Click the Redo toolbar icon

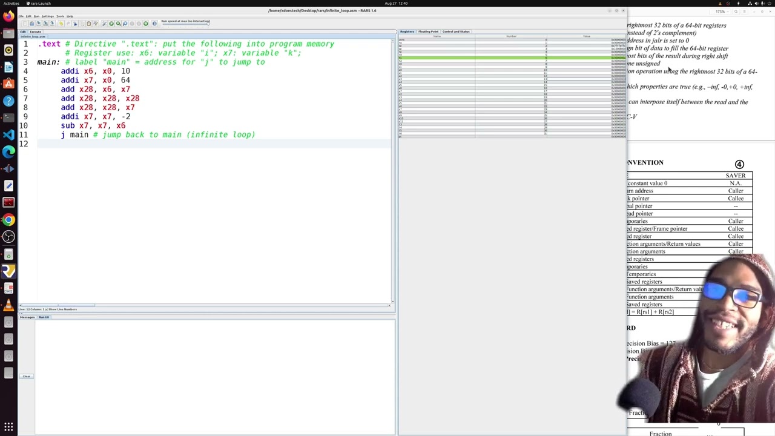pyautogui.click(x=68, y=24)
